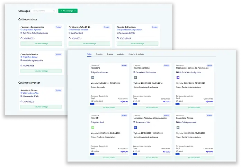This screenshot has width=241, height=168.
Task: Switch to the Produtos tab
Action: (99, 54)
